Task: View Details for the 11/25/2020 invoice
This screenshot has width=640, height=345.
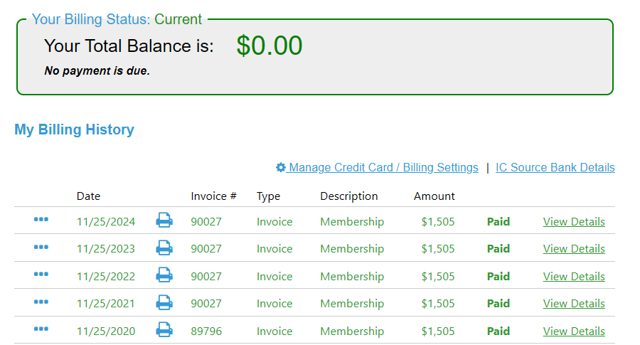Action: 574,331
